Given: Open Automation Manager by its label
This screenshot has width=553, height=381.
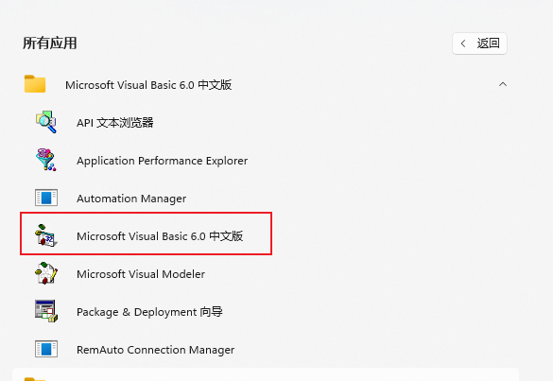Looking at the screenshot, I should pyautogui.click(x=131, y=199).
